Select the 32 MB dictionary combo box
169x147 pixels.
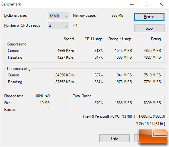[58, 16]
